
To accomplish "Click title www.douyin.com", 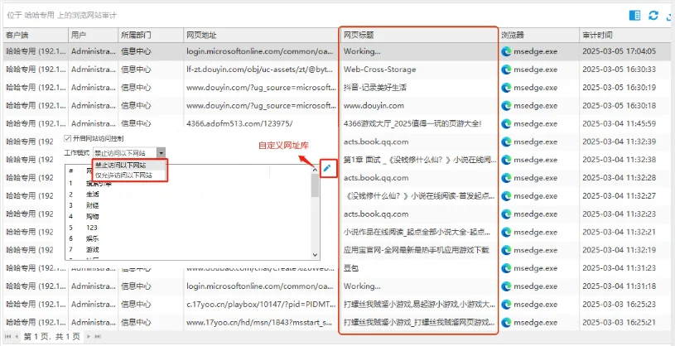I will 374,105.
